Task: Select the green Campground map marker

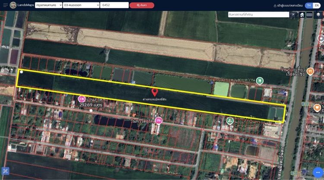Action: (230, 120)
